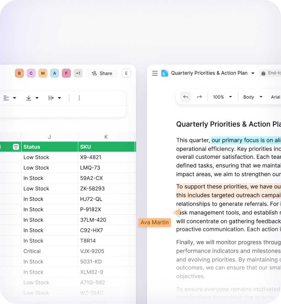The height and width of the screenshot is (304, 281).
Task: Click the filter icon in the green header
Action: [x=16, y=147]
